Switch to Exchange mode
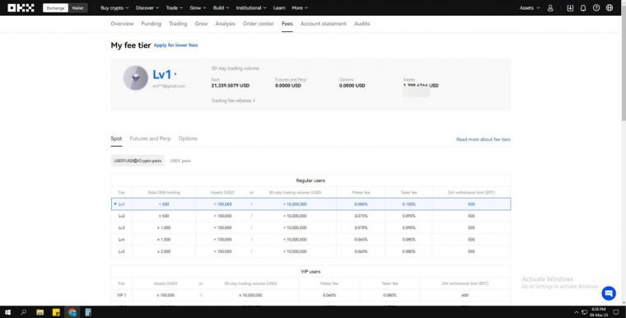Viewport: 626px width, 318px height. (x=55, y=8)
